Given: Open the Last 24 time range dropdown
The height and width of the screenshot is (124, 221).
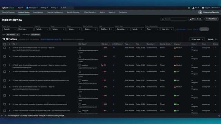Looking at the screenshot, I should [x=167, y=29].
